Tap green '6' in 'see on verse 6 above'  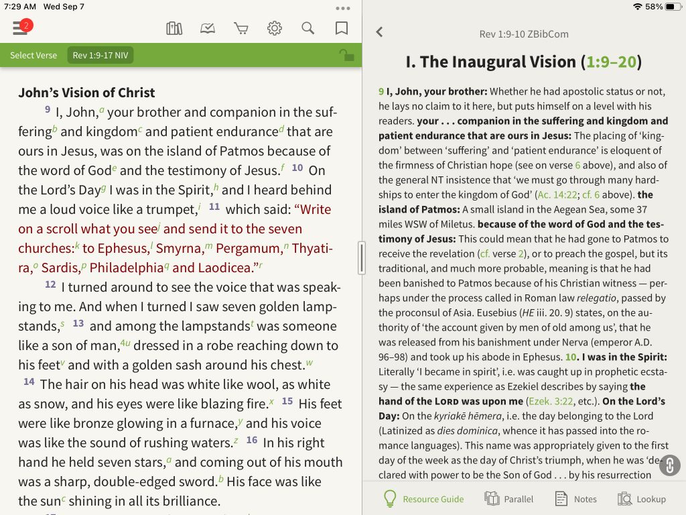tap(577, 165)
